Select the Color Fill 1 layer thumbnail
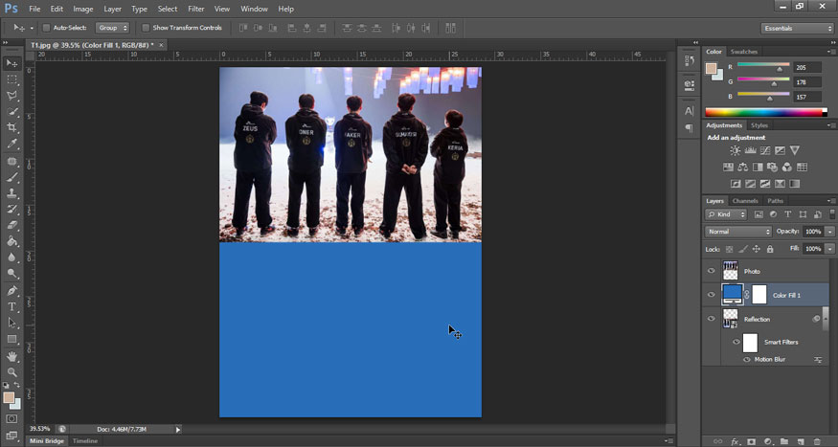 [733, 294]
